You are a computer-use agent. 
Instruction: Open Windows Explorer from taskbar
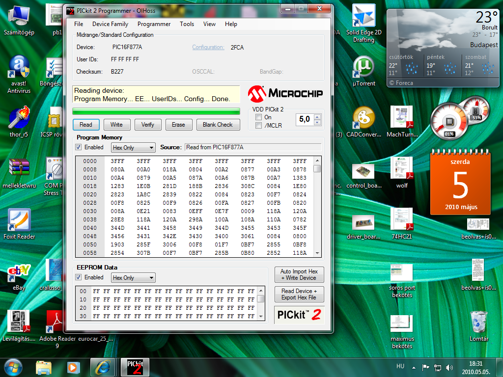tap(44, 367)
